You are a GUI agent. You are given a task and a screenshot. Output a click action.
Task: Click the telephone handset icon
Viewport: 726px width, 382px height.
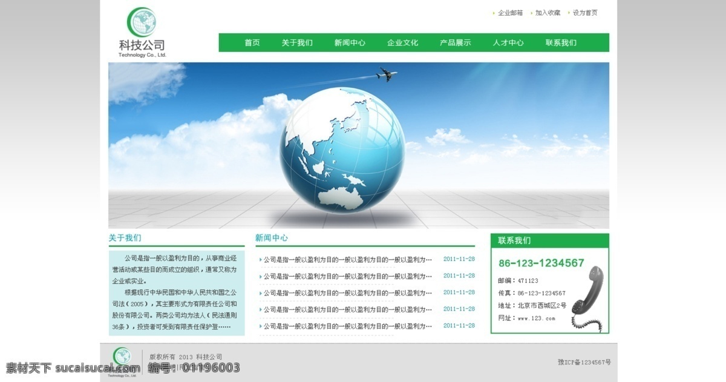(589, 298)
